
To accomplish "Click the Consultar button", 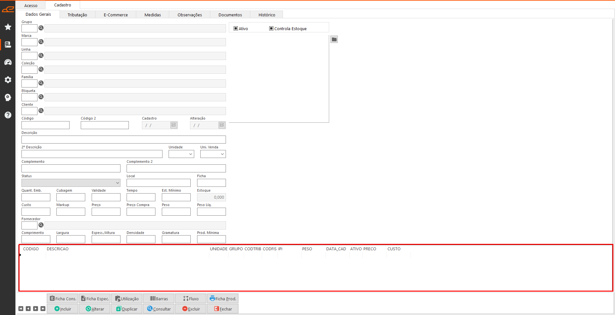I will [x=159, y=309].
